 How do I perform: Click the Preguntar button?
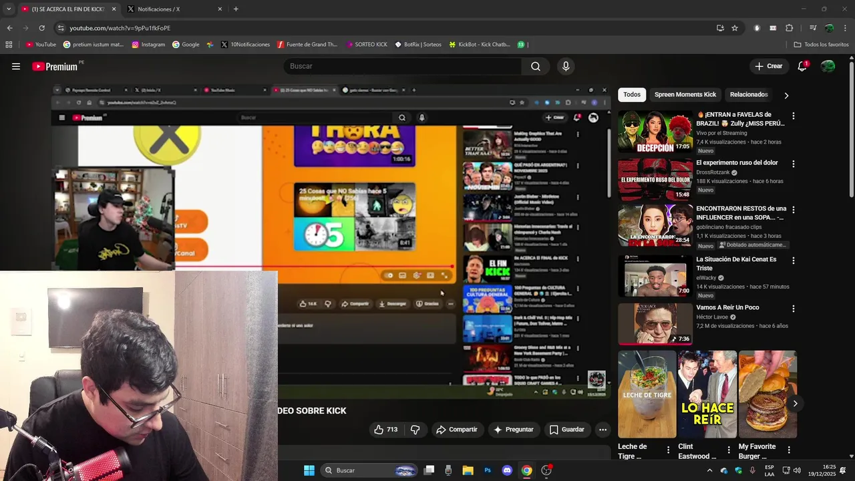[513, 430]
